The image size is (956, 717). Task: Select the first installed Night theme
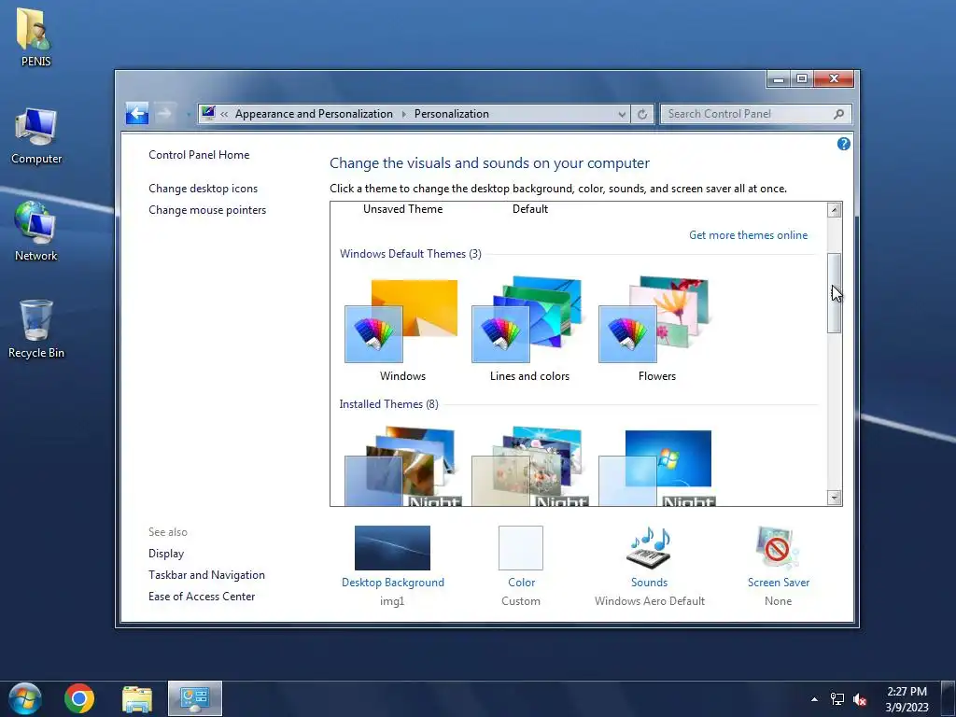402,467
